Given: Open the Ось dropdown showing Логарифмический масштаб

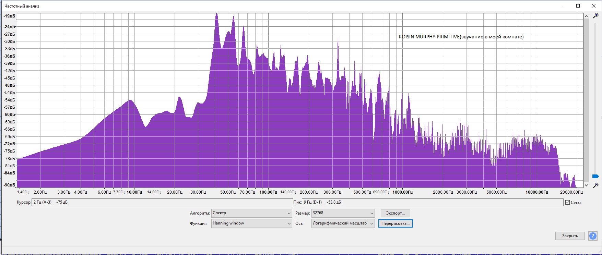Looking at the screenshot, I should point(343,223).
